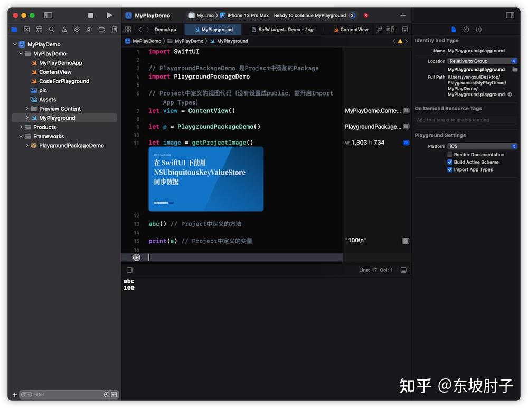Open the Platform iOS dropdown
Viewport: 528px width, 408px height.
pyautogui.click(x=482, y=146)
